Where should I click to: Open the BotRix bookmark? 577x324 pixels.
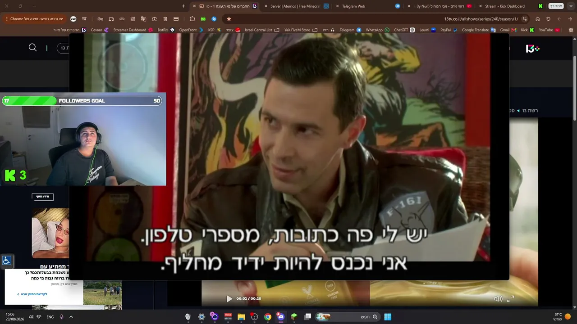(166, 30)
